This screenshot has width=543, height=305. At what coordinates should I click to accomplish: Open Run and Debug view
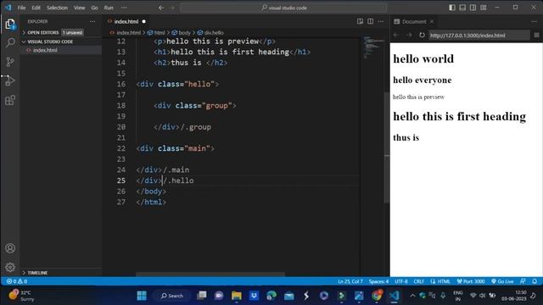tap(10, 81)
